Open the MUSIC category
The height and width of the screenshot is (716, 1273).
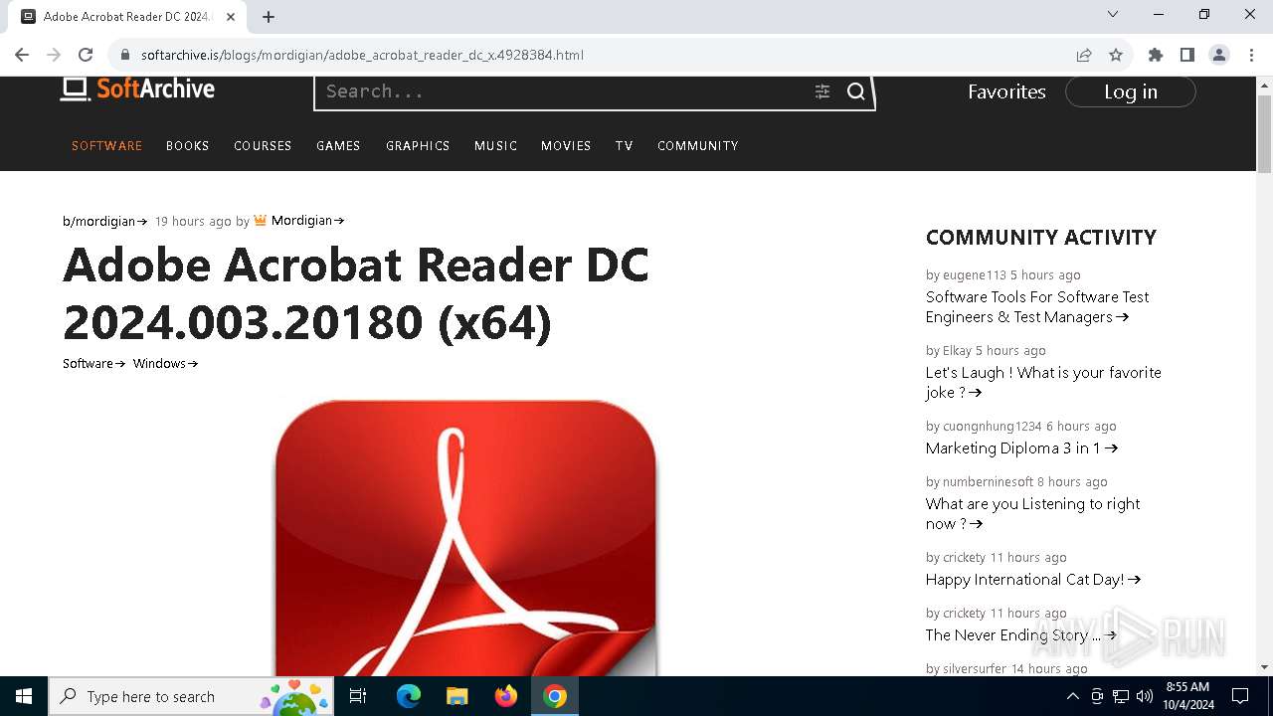coord(495,145)
